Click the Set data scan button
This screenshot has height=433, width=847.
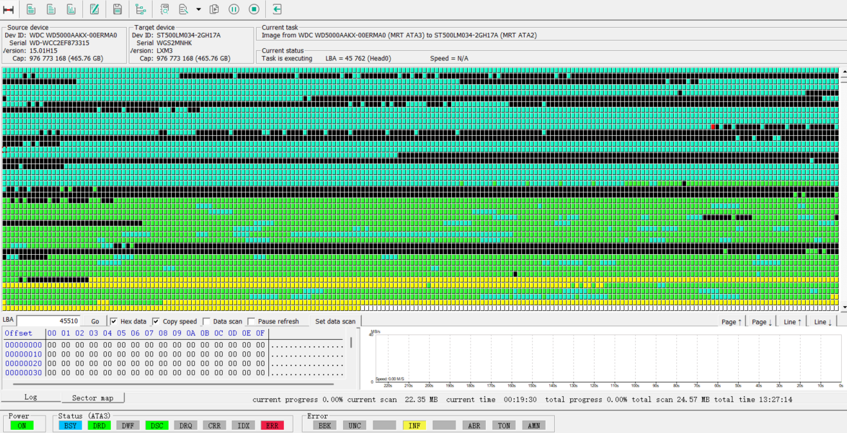pyautogui.click(x=335, y=321)
